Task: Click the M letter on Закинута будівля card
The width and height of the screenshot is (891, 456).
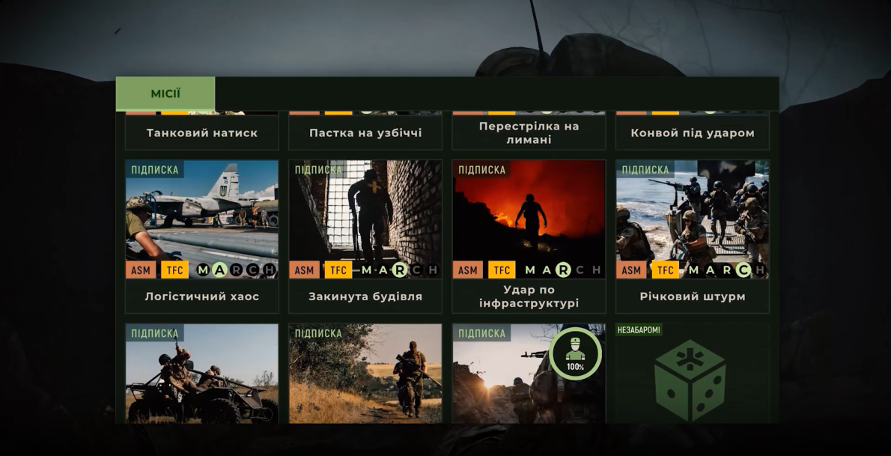Action: pos(367,270)
